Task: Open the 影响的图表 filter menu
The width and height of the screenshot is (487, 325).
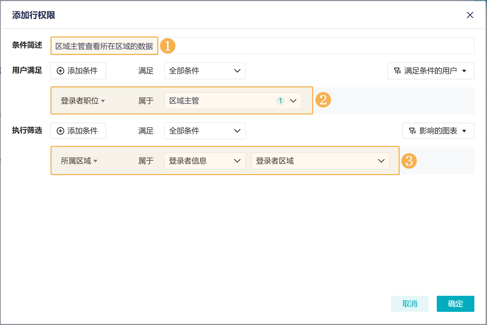Action: click(x=438, y=131)
